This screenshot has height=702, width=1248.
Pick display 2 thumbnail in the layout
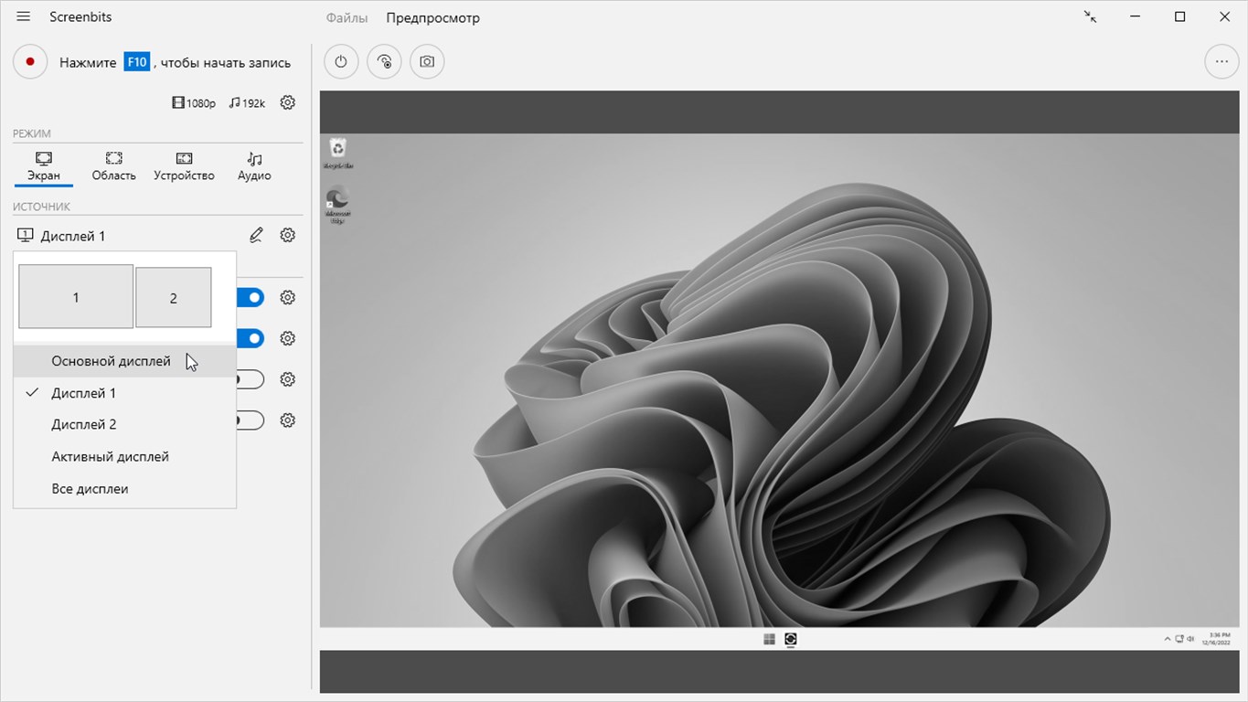coord(173,298)
